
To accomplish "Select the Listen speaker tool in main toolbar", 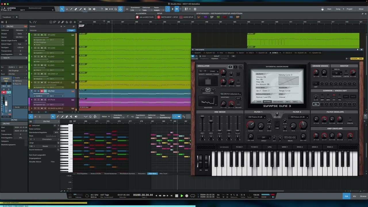I will [95, 9].
